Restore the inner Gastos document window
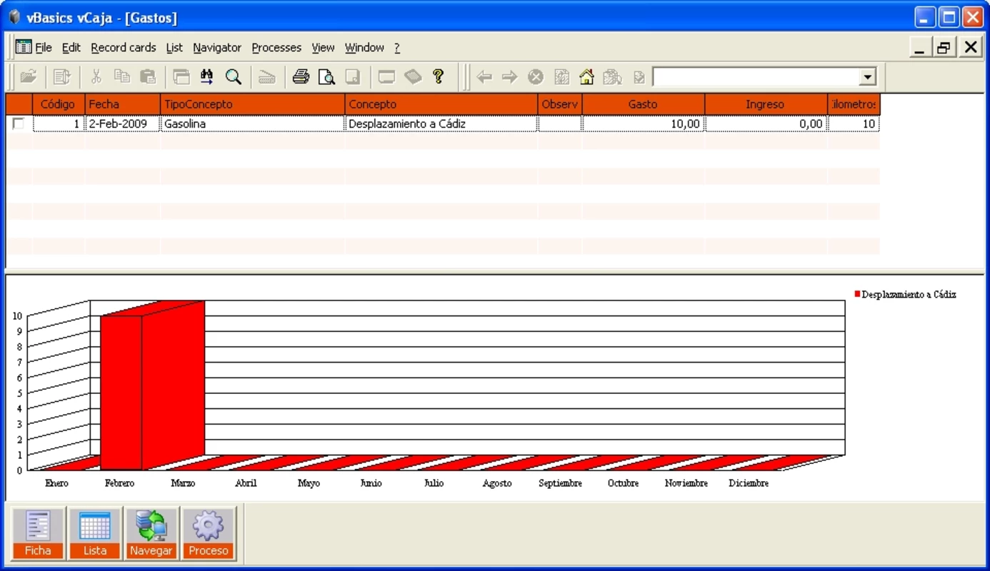 (x=944, y=48)
